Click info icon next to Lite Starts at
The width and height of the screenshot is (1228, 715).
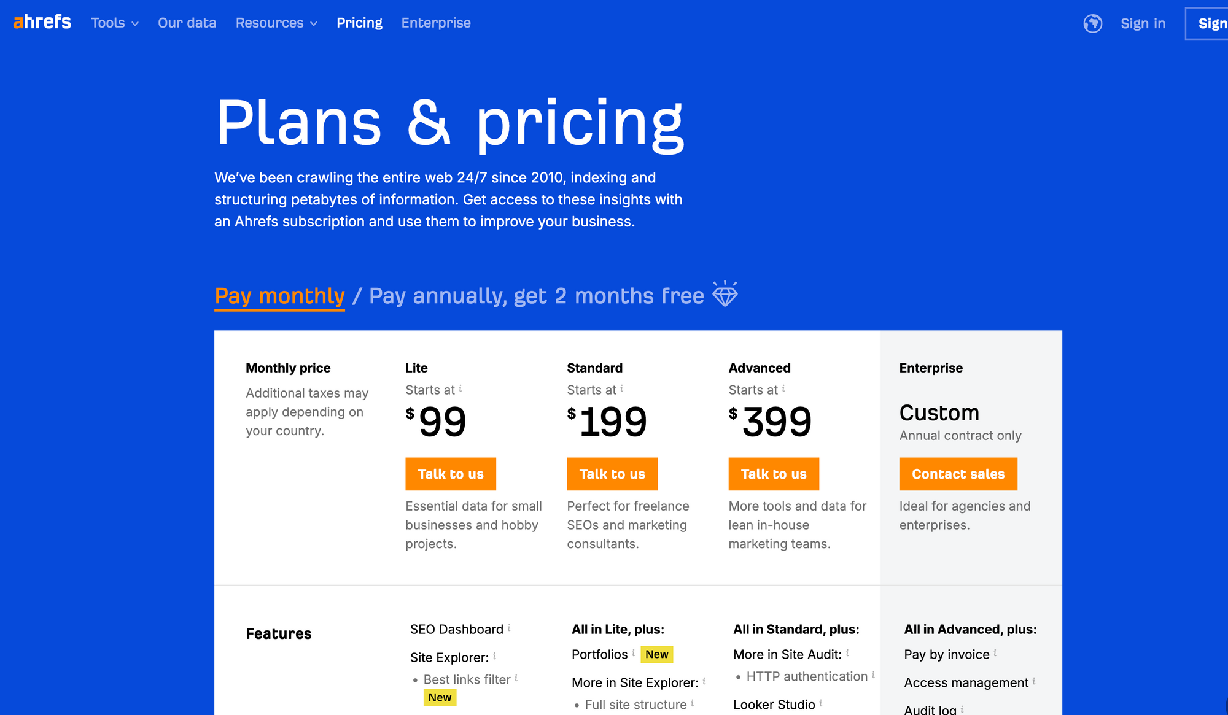pos(460,388)
